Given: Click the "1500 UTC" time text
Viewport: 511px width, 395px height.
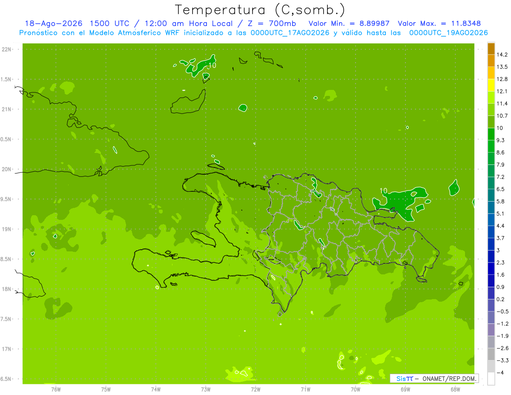Looking at the screenshot, I should [109, 23].
